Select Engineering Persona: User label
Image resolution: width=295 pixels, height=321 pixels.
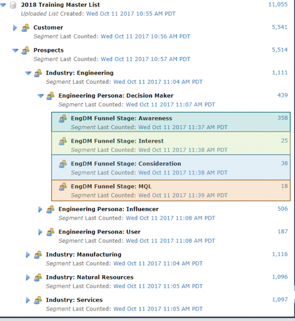[x=100, y=232]
